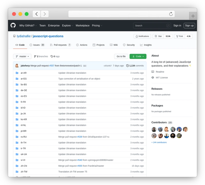Open the master branch dropdown
This screenshot has width=205, height=185.
[22, 56]
